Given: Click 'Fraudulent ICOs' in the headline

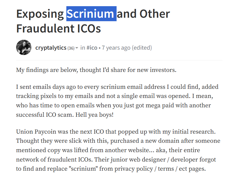Looking at the screenshot, I should 59,28.
